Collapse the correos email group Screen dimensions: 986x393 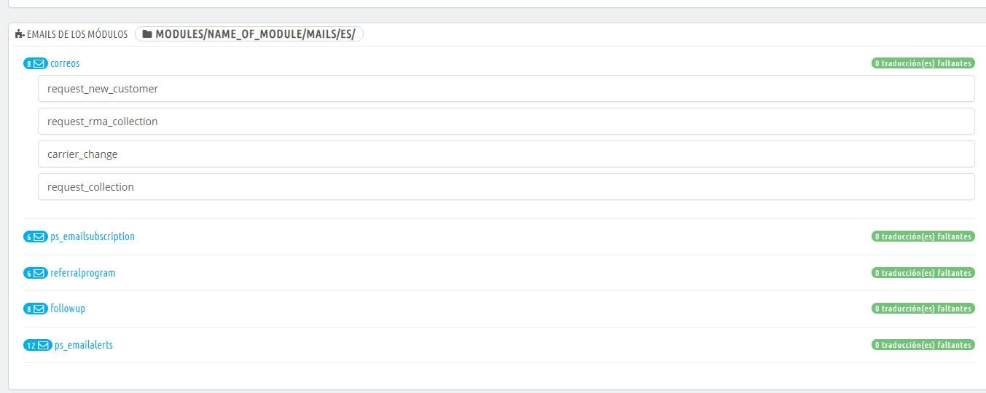pos(65,63)
